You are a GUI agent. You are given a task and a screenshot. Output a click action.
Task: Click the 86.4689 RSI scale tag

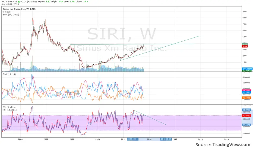click(246, 110)
